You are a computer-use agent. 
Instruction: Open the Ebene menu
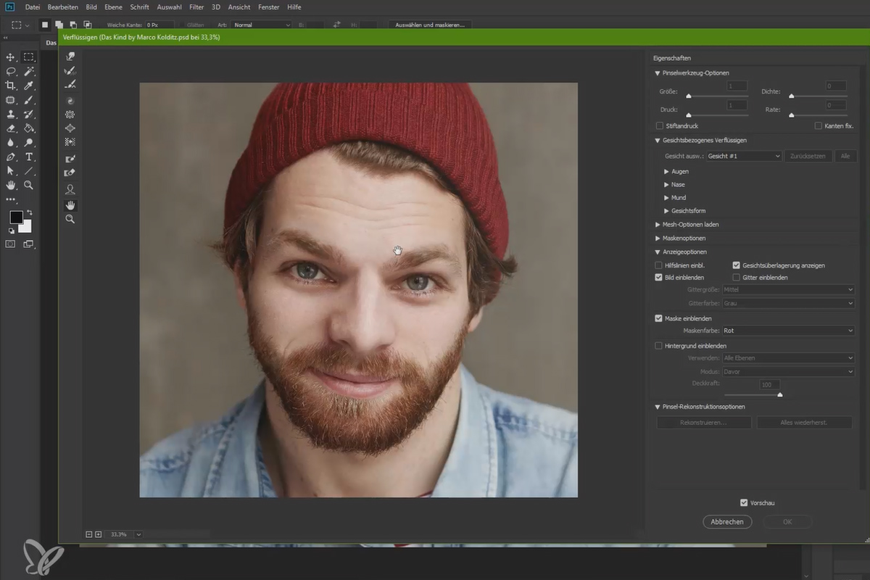click(x=114, y=7)
